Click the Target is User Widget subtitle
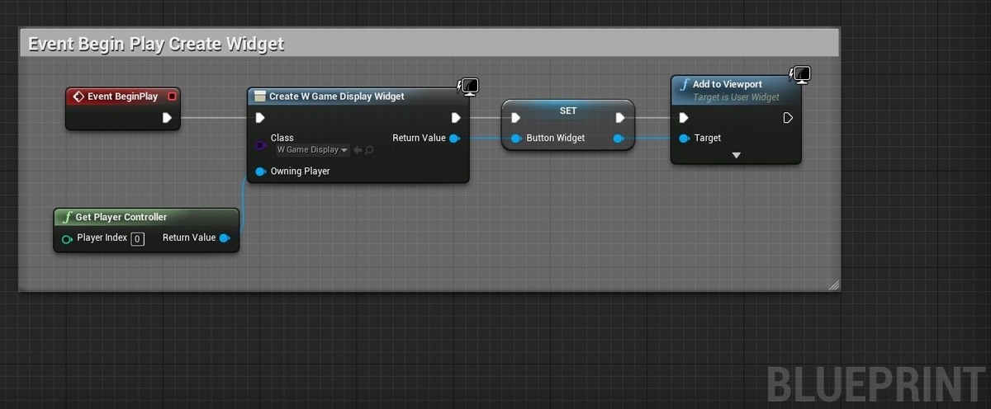 pyautogui.click(x=736, y=97)
